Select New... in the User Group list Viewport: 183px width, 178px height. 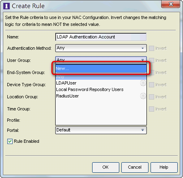[101, 68]
